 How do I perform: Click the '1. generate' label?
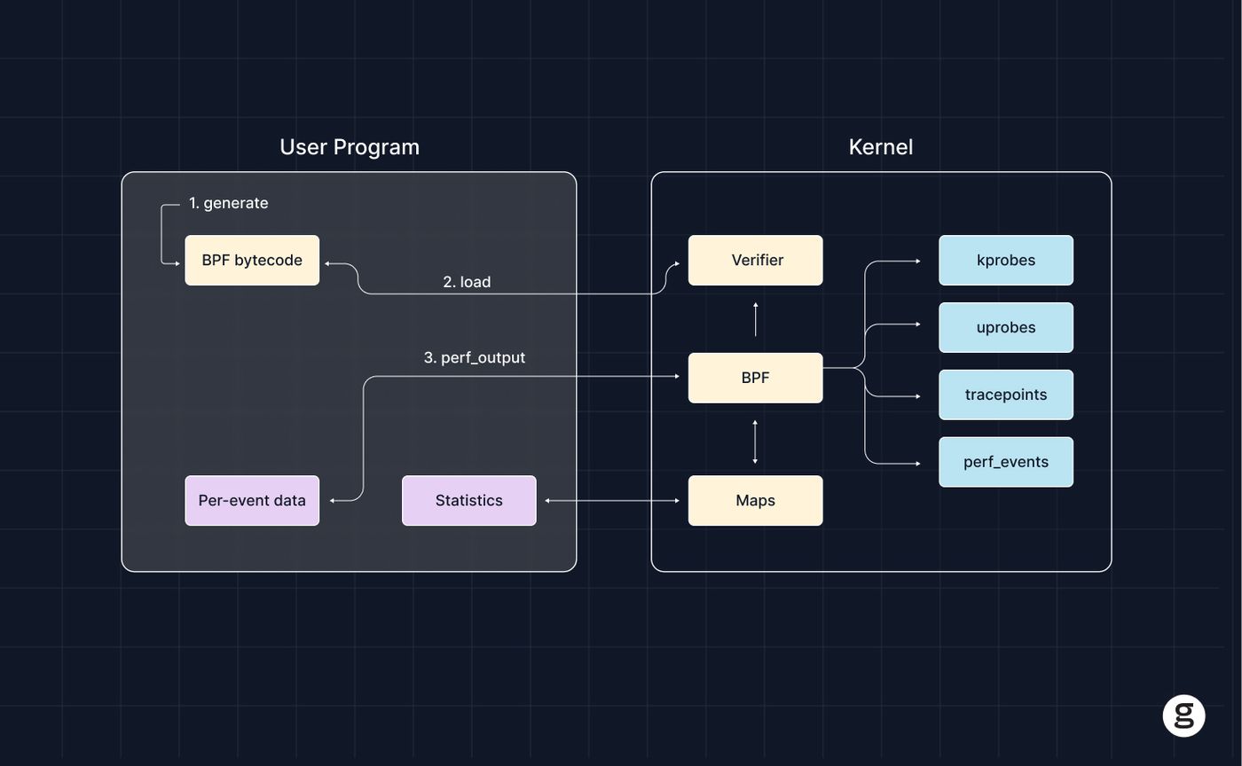(229, 203)
